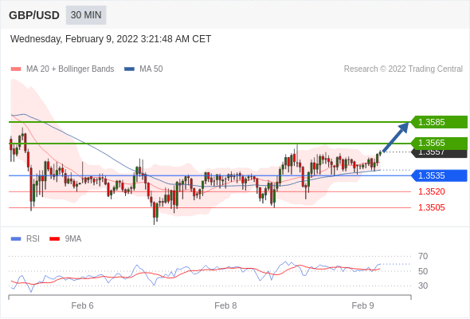Click the 1.3557 current price tag

pos(439,153)
